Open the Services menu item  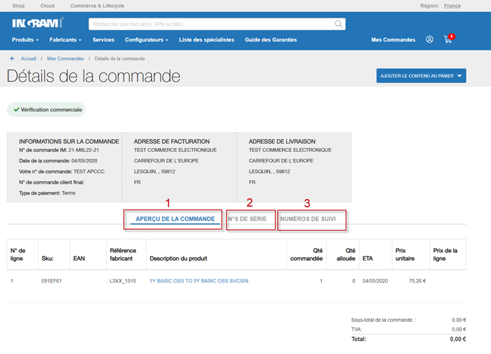pyautogui.click(x=103, y=40)
